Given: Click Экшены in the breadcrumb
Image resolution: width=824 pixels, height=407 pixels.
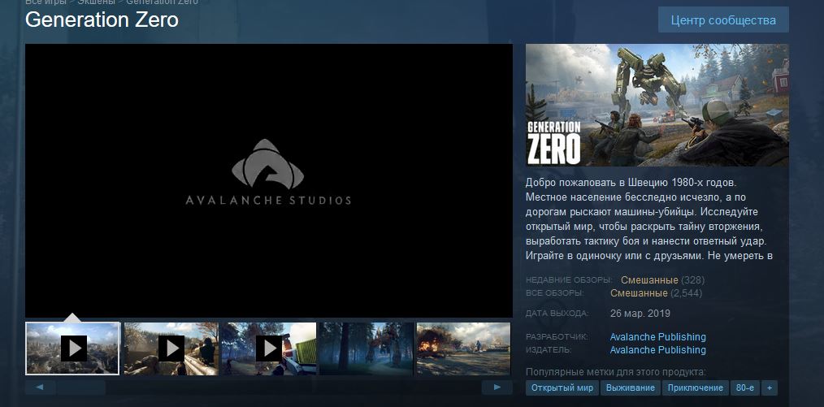Looking at the screenshot, I should point(96,2).
